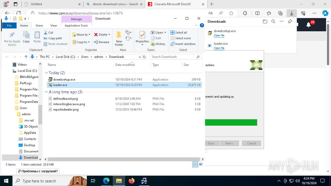Open more options in Edge Downloads panel
Viewport: 331px width, 186px height.
tap(282, 21)
